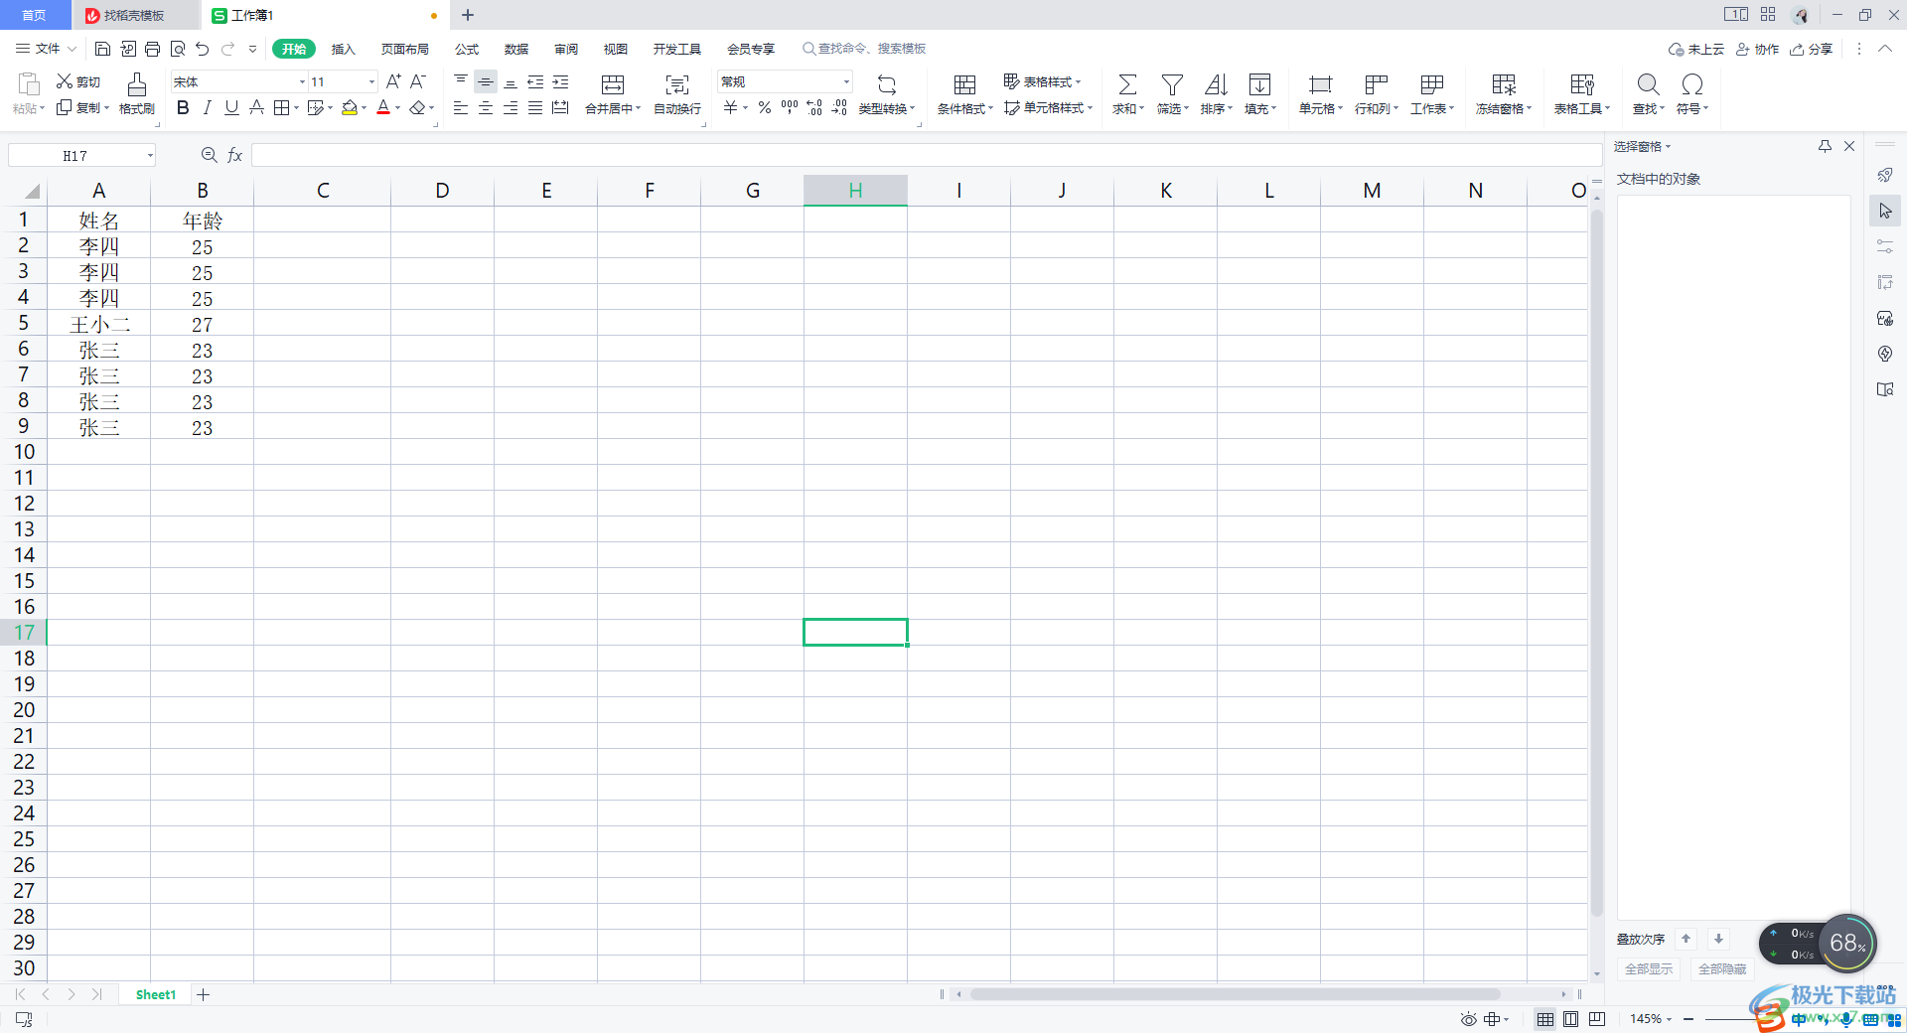
Task: Click the Filter (筛选) funnel icon
Action: coord(1172,84)
